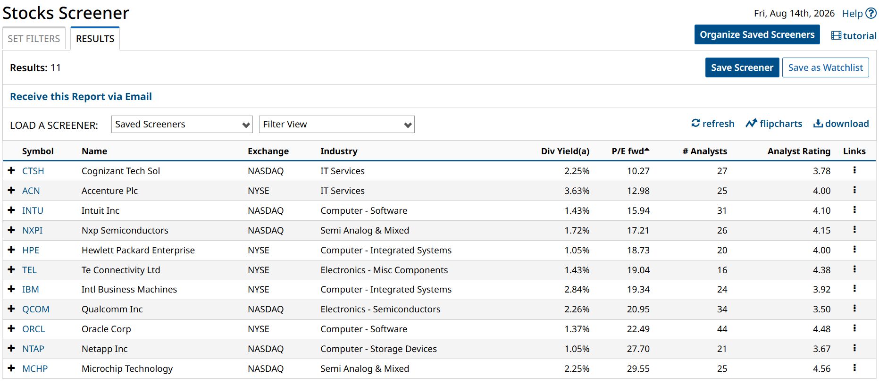The width and height of the screenshot is (879, 385).
Task: Open the tutorial video icon
Action: coord(836,35)
